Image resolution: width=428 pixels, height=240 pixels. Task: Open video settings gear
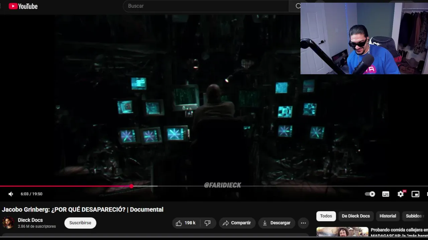click(401, 194)
